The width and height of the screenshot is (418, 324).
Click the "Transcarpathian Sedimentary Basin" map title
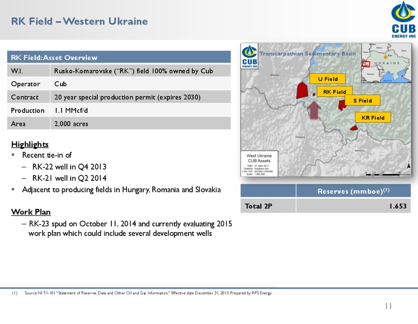coord(308,53)
